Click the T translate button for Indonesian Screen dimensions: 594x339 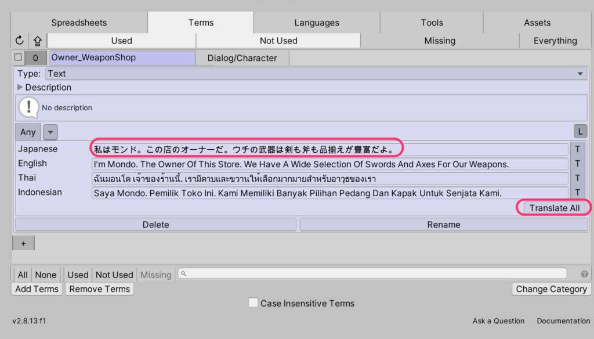[x=577, y=193]
